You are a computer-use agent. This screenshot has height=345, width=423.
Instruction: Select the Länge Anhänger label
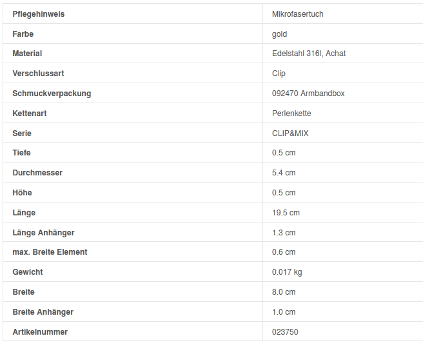(x=43, y=233)
